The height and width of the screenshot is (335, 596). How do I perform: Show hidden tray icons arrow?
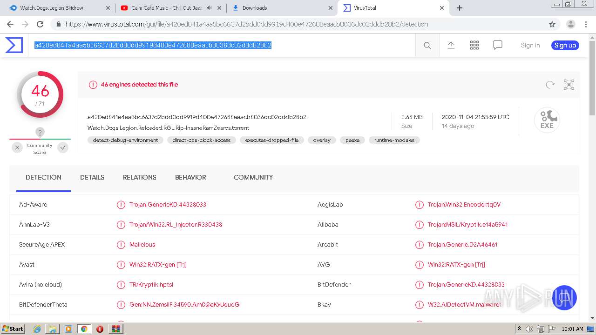pyautogui.click(x=519, y=329)
